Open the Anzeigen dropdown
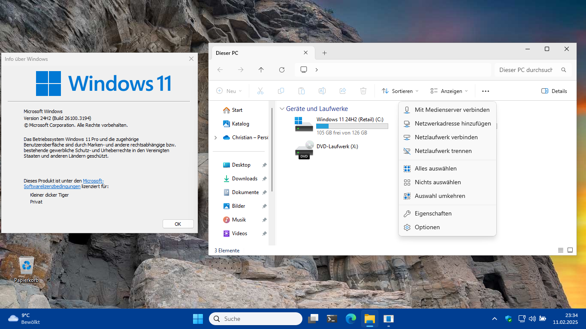 (x=449, y=91)
